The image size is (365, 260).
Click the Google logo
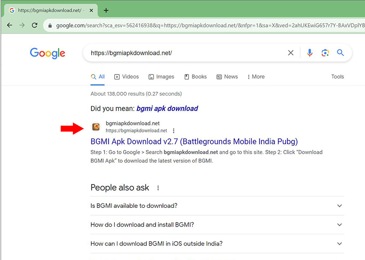coord(47,53)
